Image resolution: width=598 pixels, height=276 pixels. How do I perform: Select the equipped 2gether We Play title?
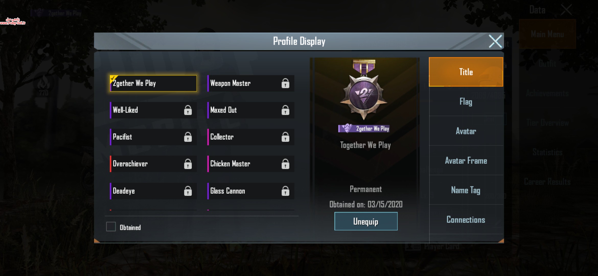tap(153, 83)
